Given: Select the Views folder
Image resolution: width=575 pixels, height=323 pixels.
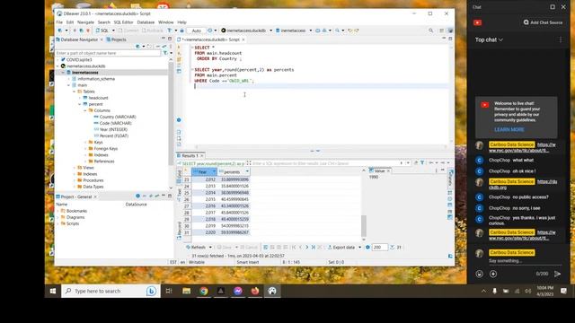Looking at the screenshot, I should tap(88, 168).
